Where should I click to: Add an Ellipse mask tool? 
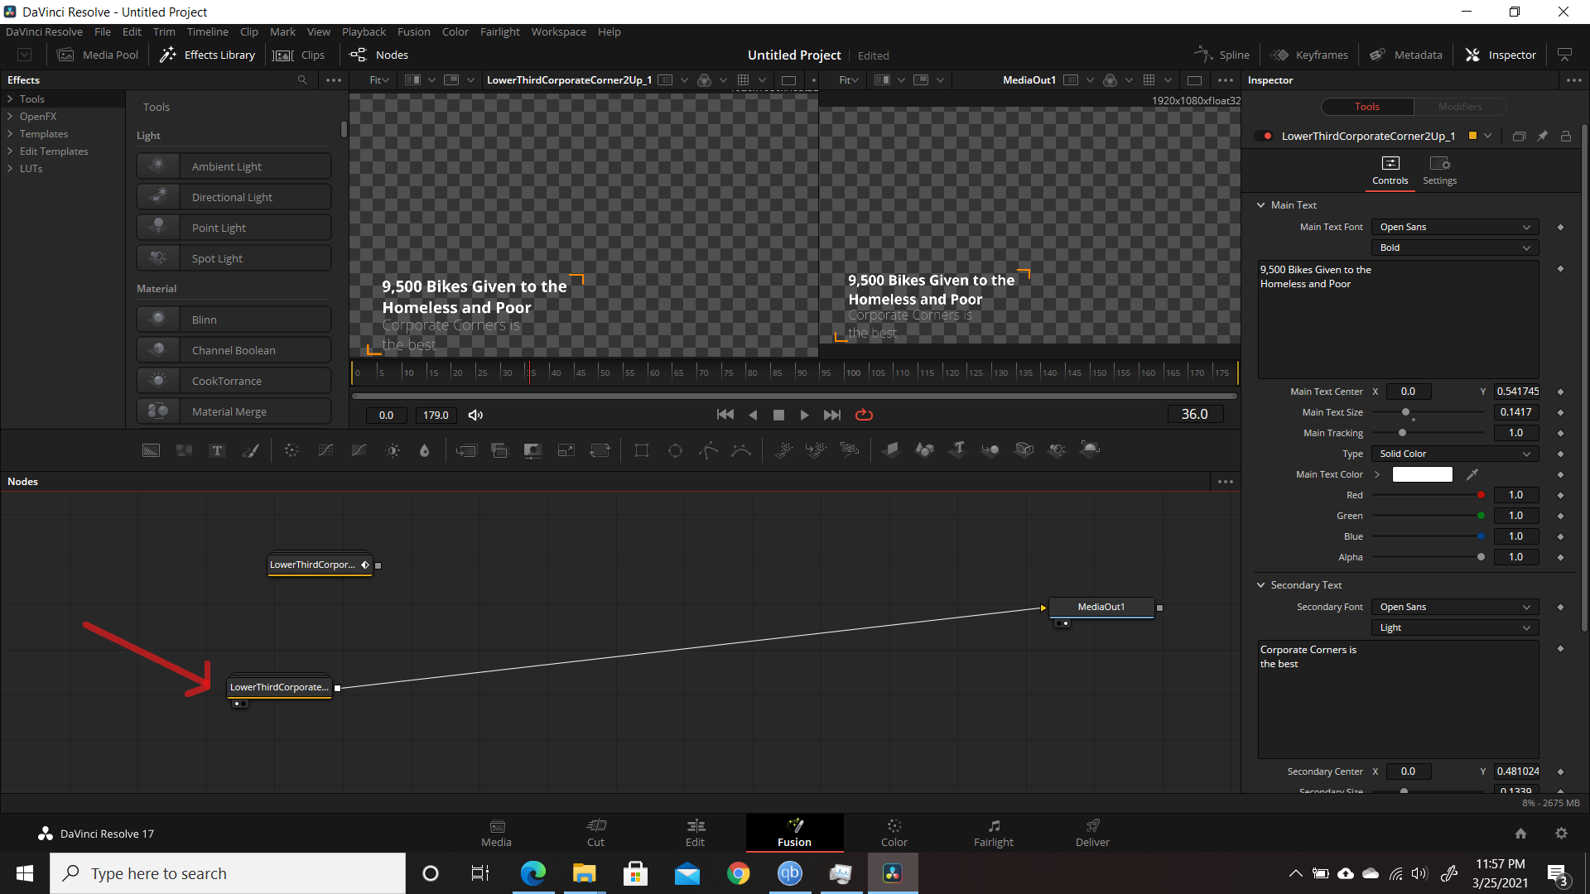(x=675, y=450)
